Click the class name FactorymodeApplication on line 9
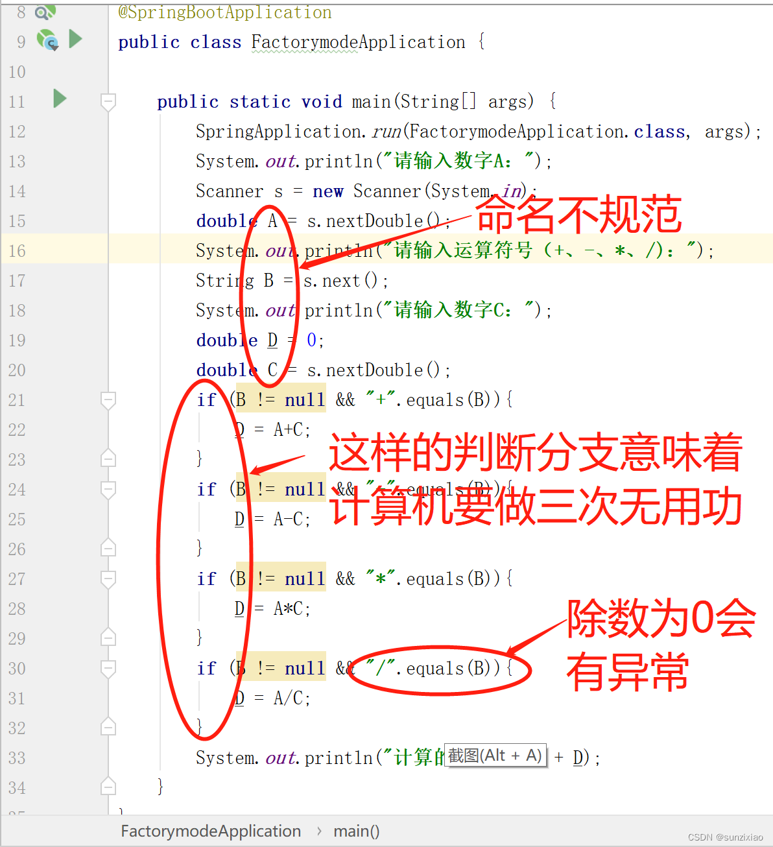 click(x=358, y=42)
